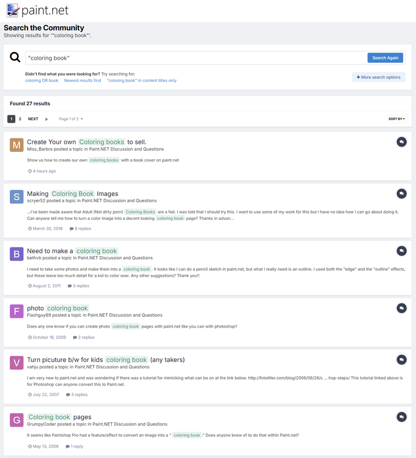Open vahju's 'V' avatar
Image resolution: width=416 pixels, height=458 pixels.
pyautogui.click(x=17, y=363)
